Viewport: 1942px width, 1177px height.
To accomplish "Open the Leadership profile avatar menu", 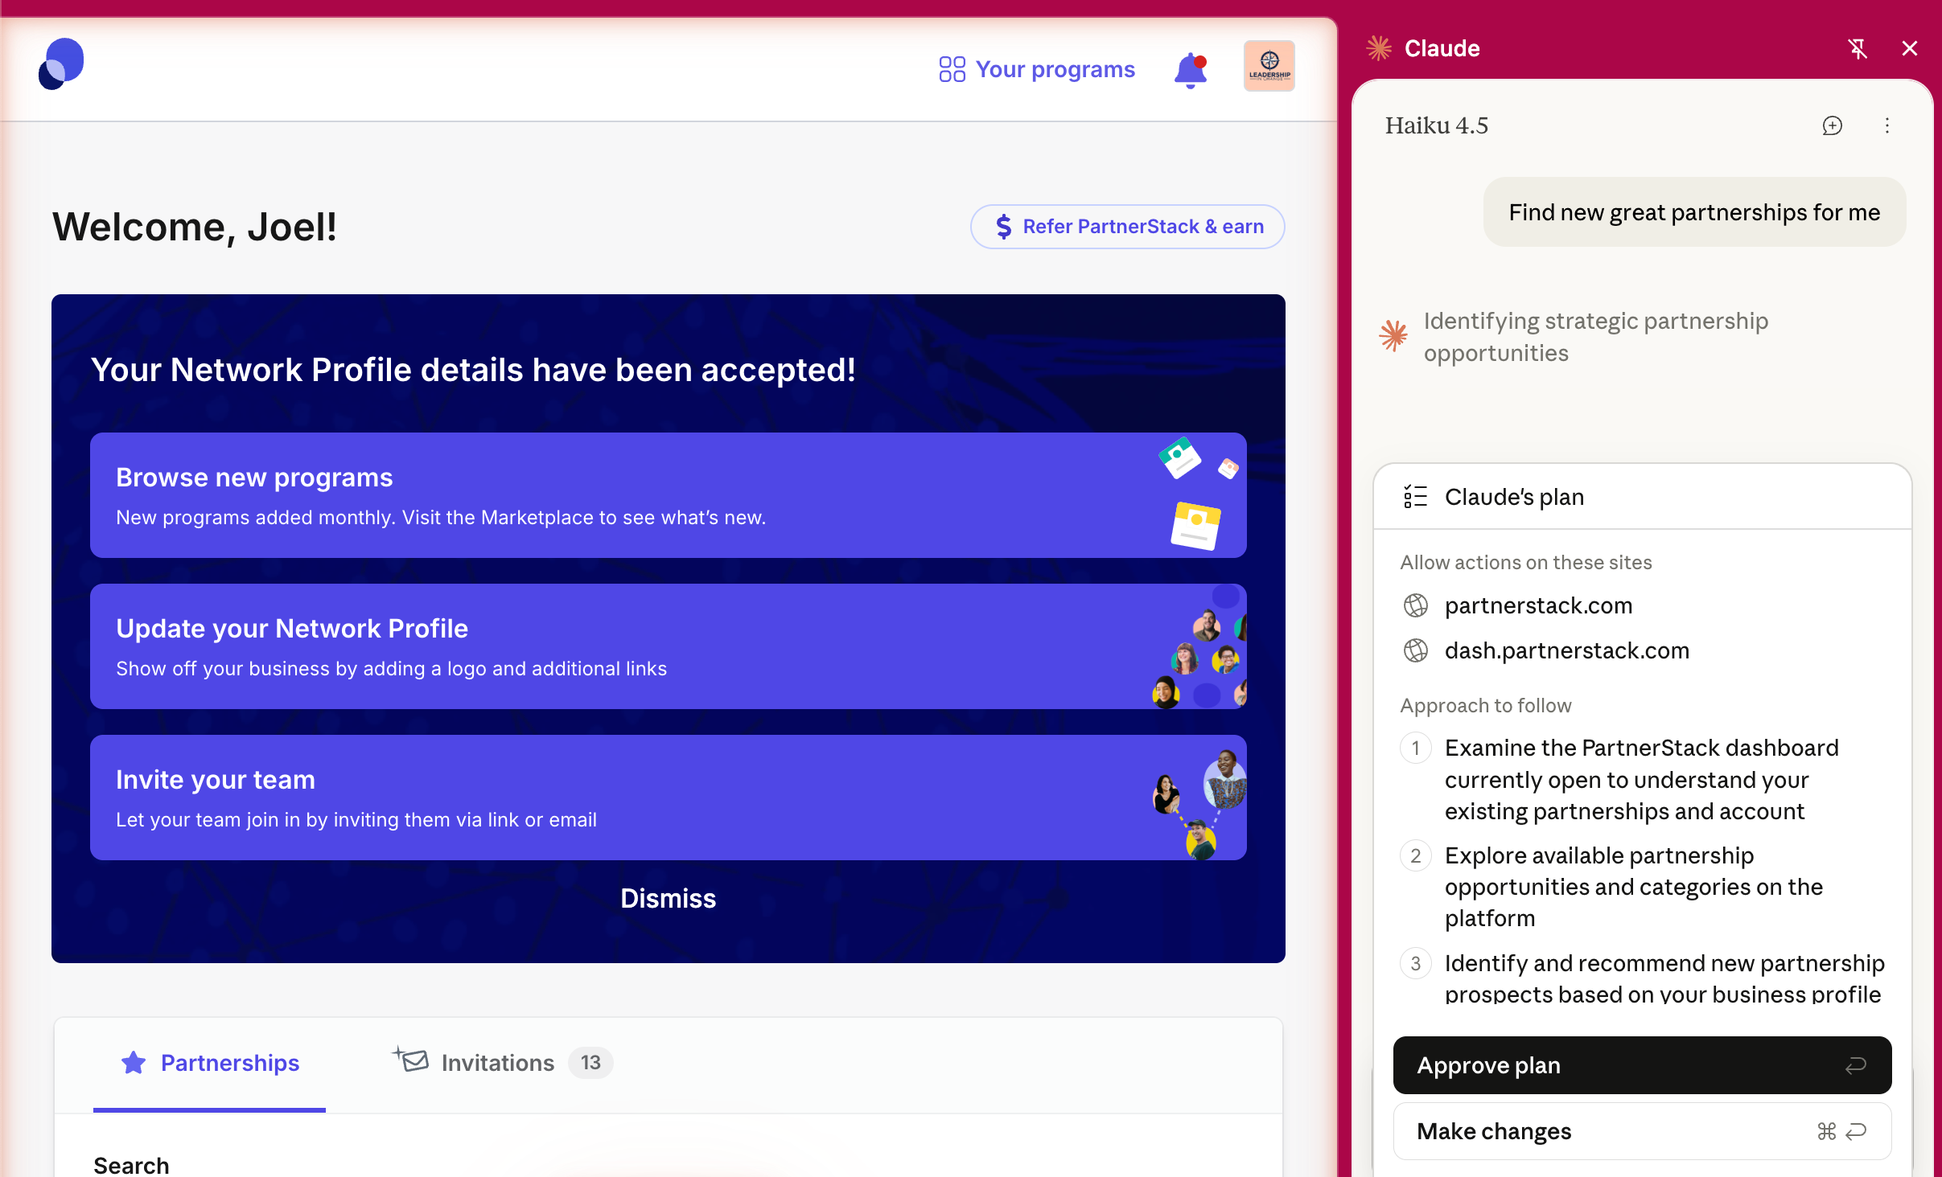I will click(1269, 66).
